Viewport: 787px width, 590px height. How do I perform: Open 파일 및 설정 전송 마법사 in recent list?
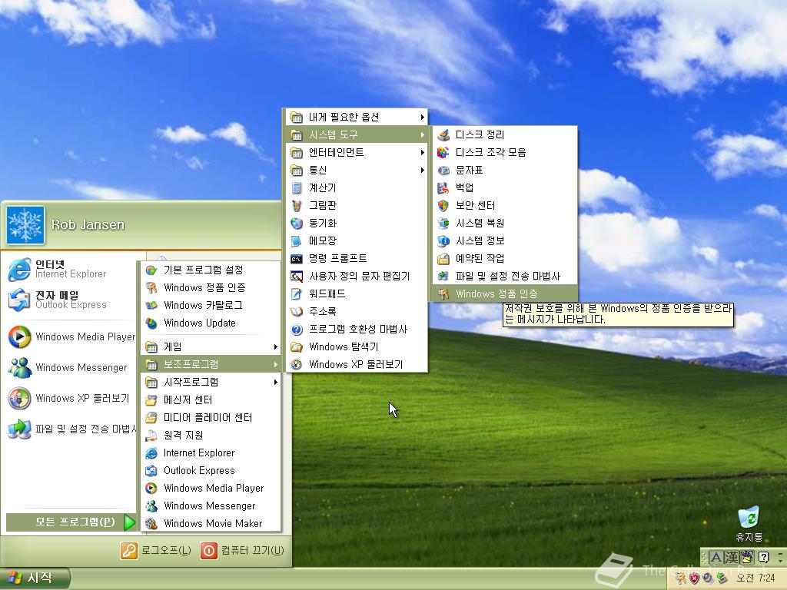pyautogui.click(x=70, y=429)
